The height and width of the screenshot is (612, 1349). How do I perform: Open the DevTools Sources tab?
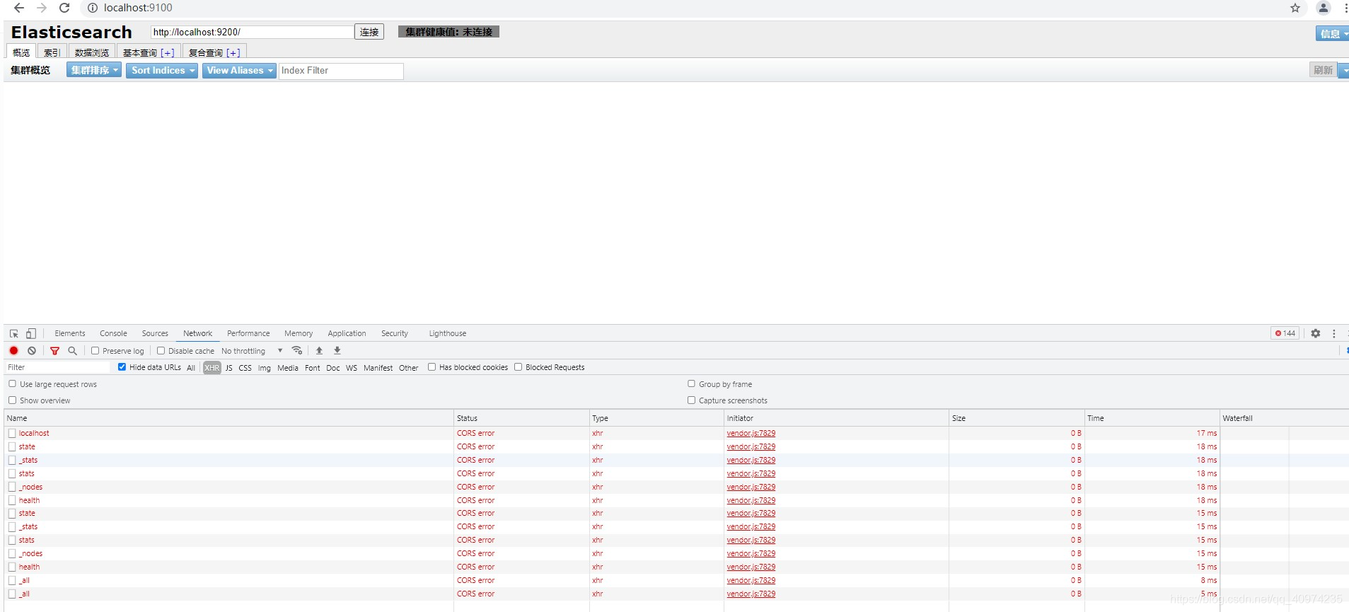coord(155,333)
